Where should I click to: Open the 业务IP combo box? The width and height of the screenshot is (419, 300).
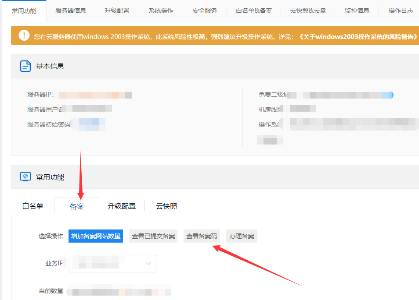tap(112, 264)
